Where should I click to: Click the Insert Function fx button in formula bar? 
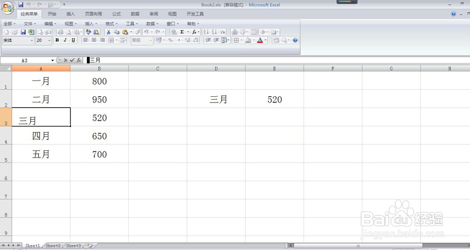coord(78,60)
